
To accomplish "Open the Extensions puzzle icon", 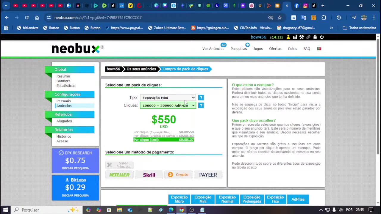I will pyautogui.click(x=324, y=18).
